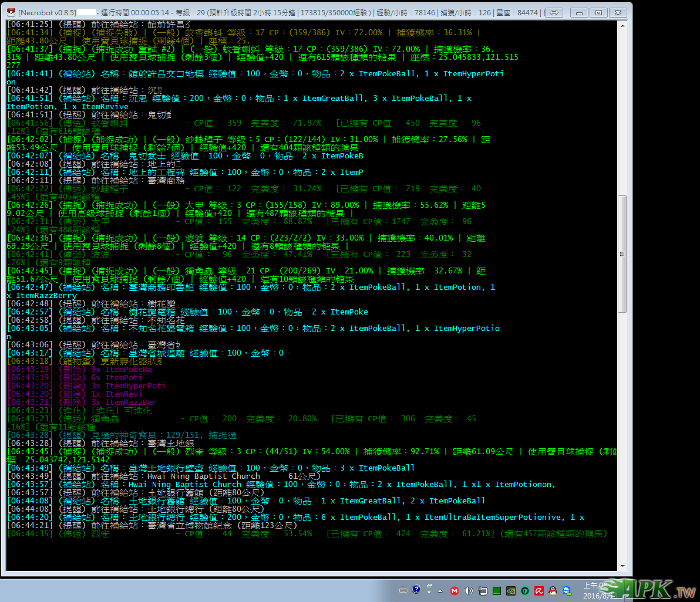Maximize the Necrobot console window
700x602 pixels.
pos(598,12)
